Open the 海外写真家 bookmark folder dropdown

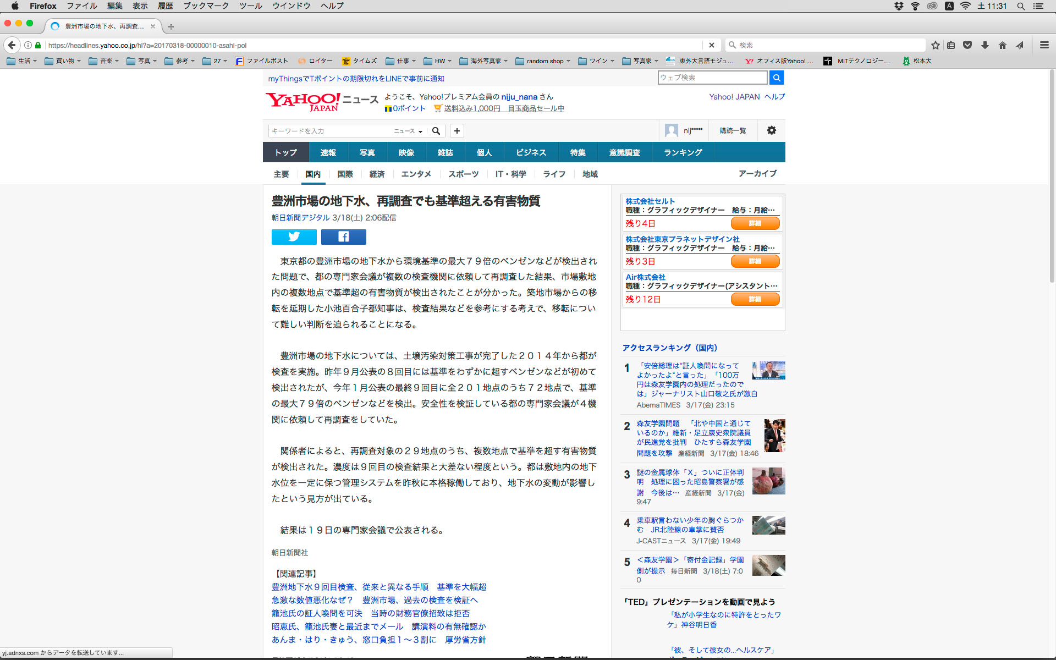[483, 61]
